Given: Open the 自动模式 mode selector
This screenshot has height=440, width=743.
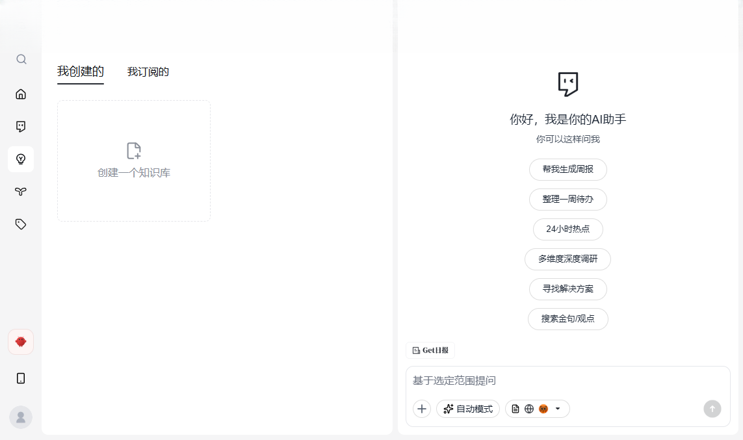Looking at the screenshot, I should (468, 409).
